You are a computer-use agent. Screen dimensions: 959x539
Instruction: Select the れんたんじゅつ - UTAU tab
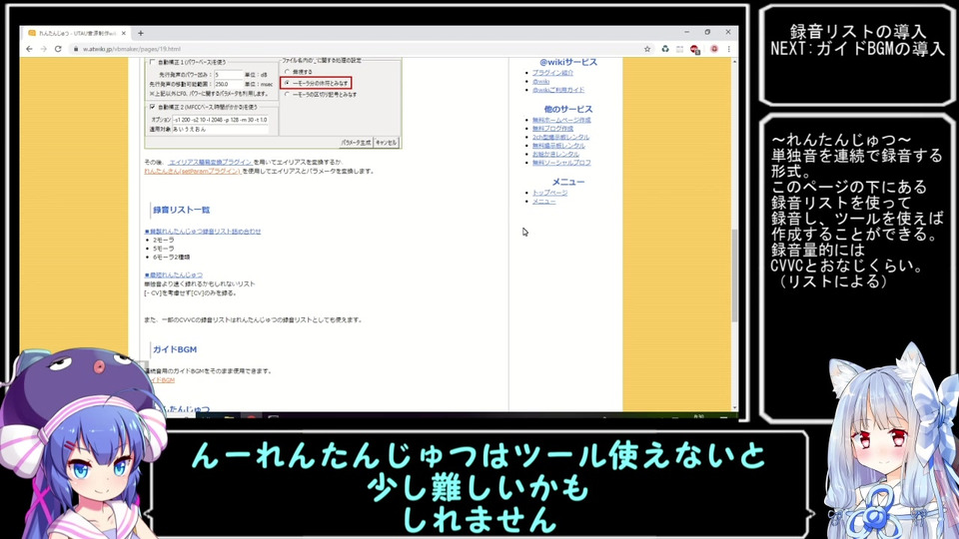pyautogui.click(x=76, y=33)
